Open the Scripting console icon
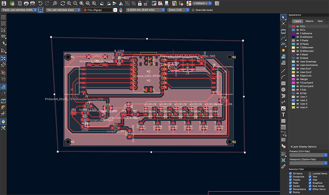The height and width of the screenshot is (195, 329). (x=217, y=3)
